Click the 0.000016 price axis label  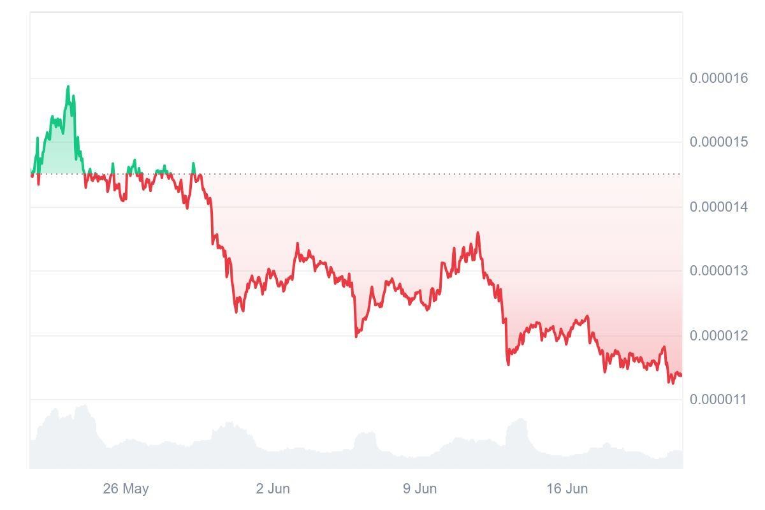718,78
